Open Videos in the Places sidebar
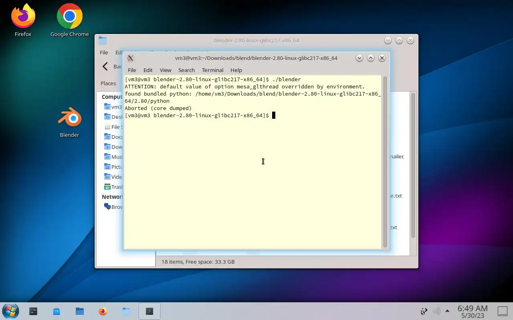The height and width of the screenshot is (320, 513). coord(113,177)
